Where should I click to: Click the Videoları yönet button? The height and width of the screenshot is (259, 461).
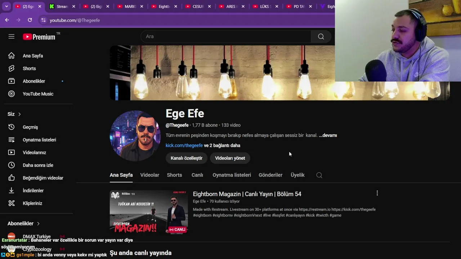point(230,158)
